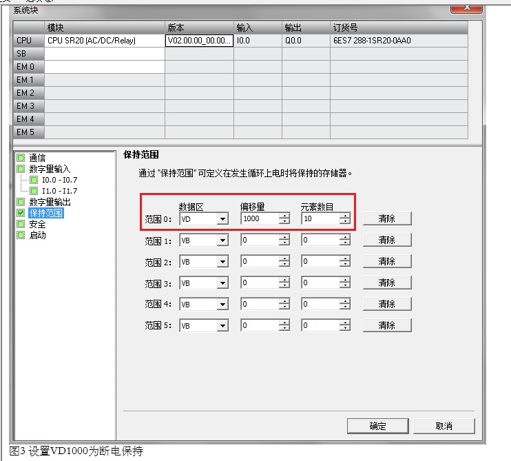Image resolution: width=511 pixels, height=461 pixels.
Task: Open the 范围 1 data area dropdown
Action: pyautogui.click(x=222, y=240)
